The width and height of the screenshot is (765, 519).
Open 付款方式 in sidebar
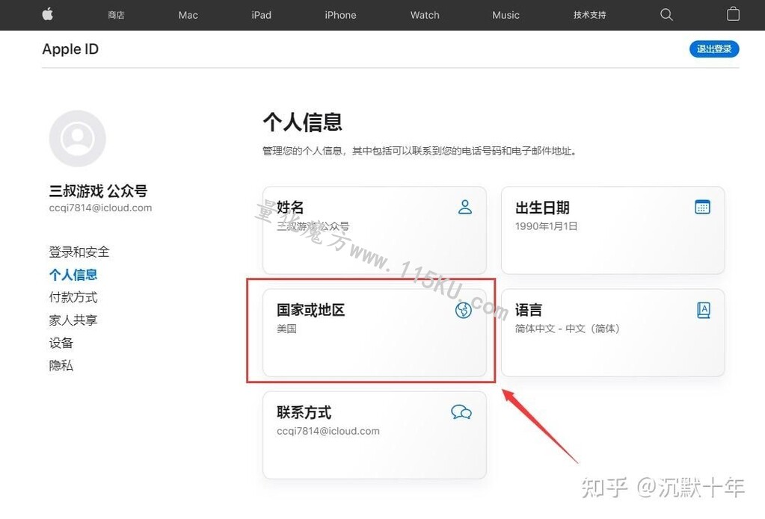pyautogui.click(x=73, y=297)
